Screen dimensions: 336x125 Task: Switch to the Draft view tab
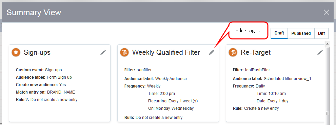click(279, 33)
